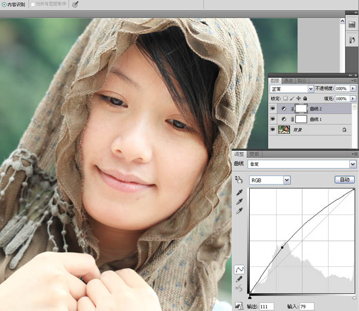The image size is (359, 311).
Task: Select the edit-points curve tool
Action: [240, 269]
